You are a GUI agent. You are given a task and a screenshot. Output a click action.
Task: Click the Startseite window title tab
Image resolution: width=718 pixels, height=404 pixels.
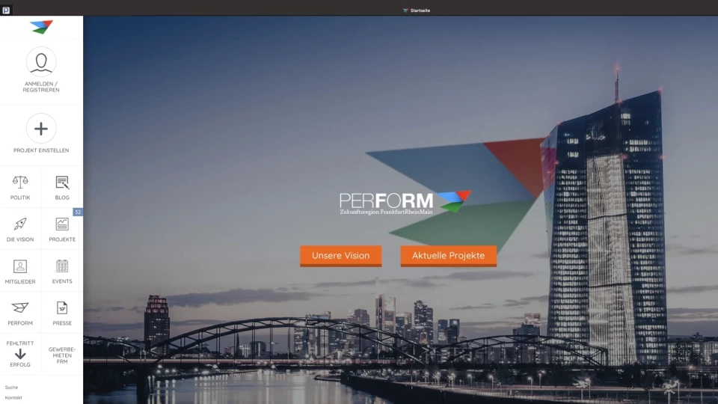coord(417,10)
